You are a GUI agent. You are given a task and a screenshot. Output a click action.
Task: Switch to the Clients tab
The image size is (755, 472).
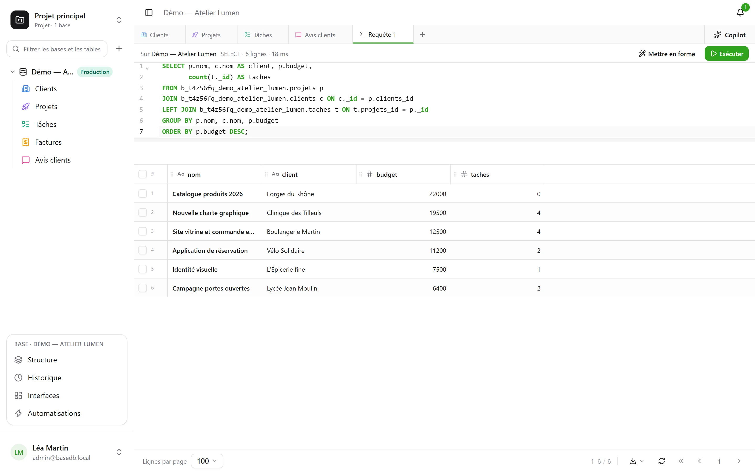tap(159, 35)
